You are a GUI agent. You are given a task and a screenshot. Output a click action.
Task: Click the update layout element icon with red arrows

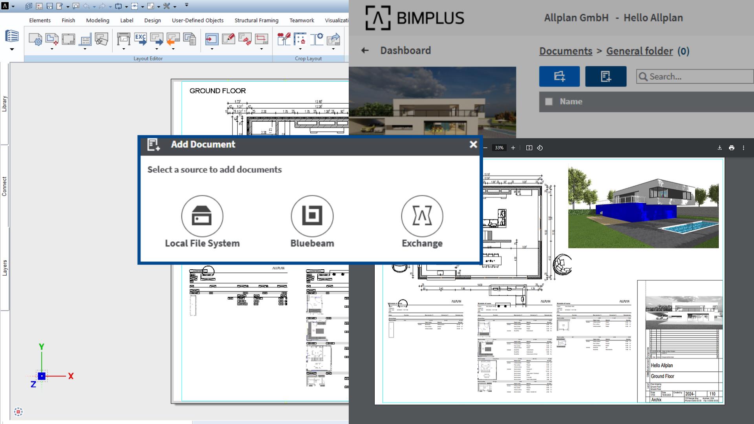245,39
